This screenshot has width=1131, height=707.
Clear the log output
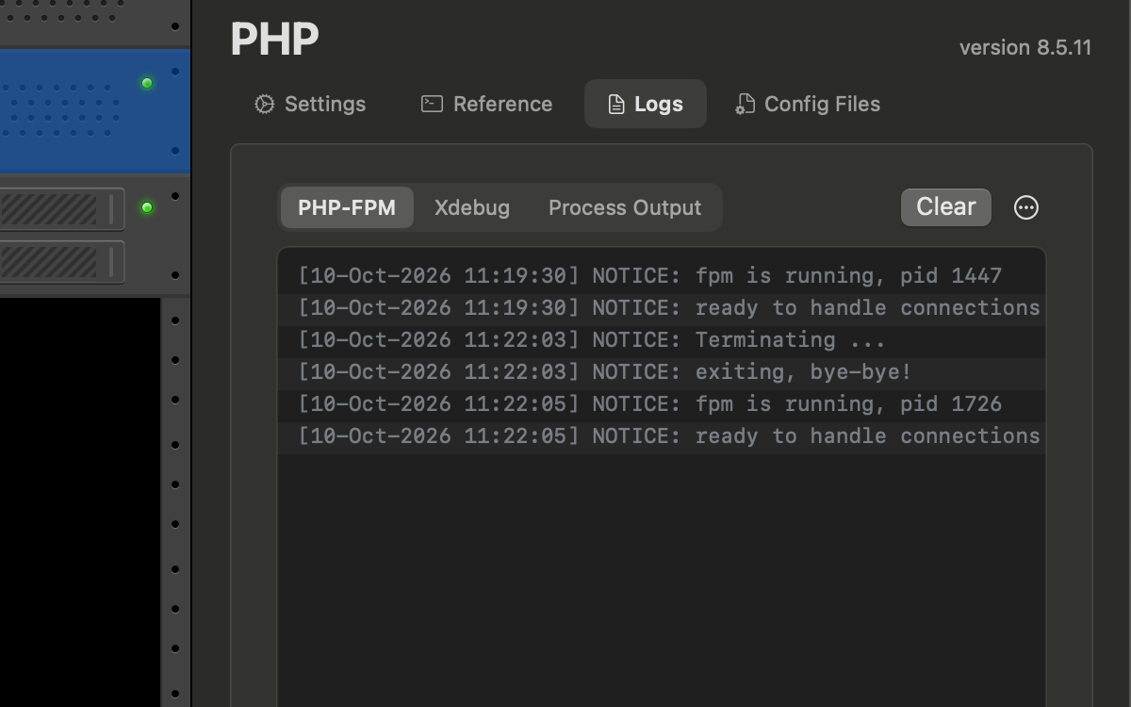946,207
